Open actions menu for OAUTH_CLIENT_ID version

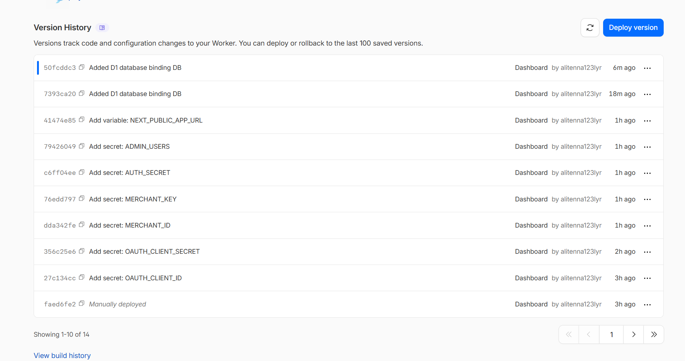point(647,278)
